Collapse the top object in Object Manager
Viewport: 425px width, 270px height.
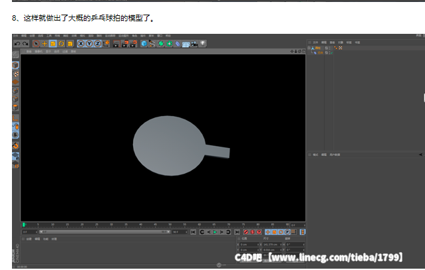[x=309, y=48]
